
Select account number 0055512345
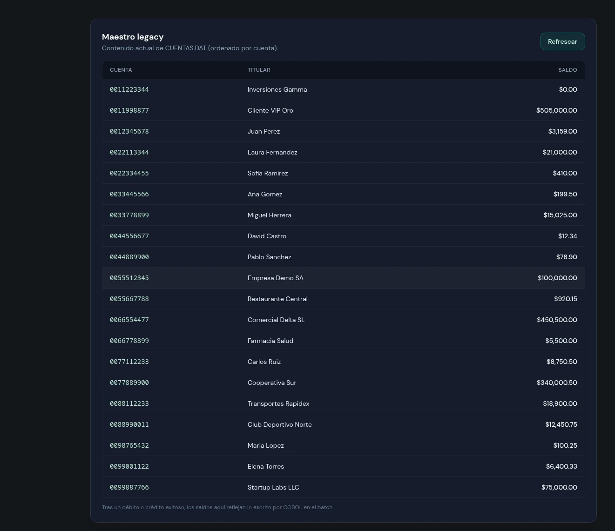(129, 278)
